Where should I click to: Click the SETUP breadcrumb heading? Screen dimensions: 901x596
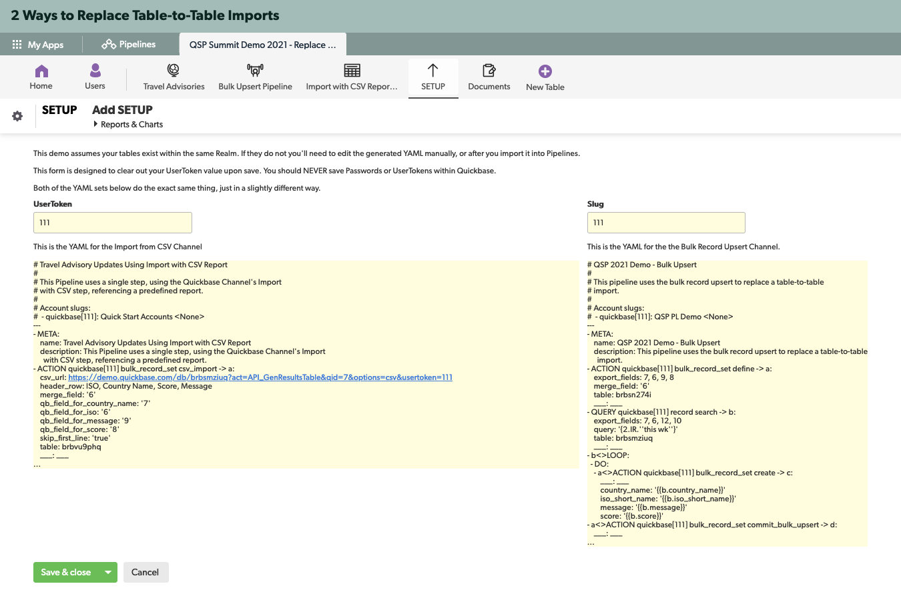(x=59, y=110)
